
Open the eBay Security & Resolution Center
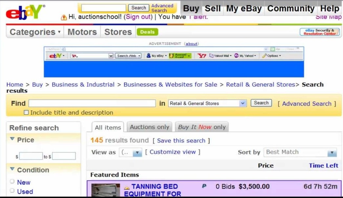pyautogui.click(x=319, y=32)
